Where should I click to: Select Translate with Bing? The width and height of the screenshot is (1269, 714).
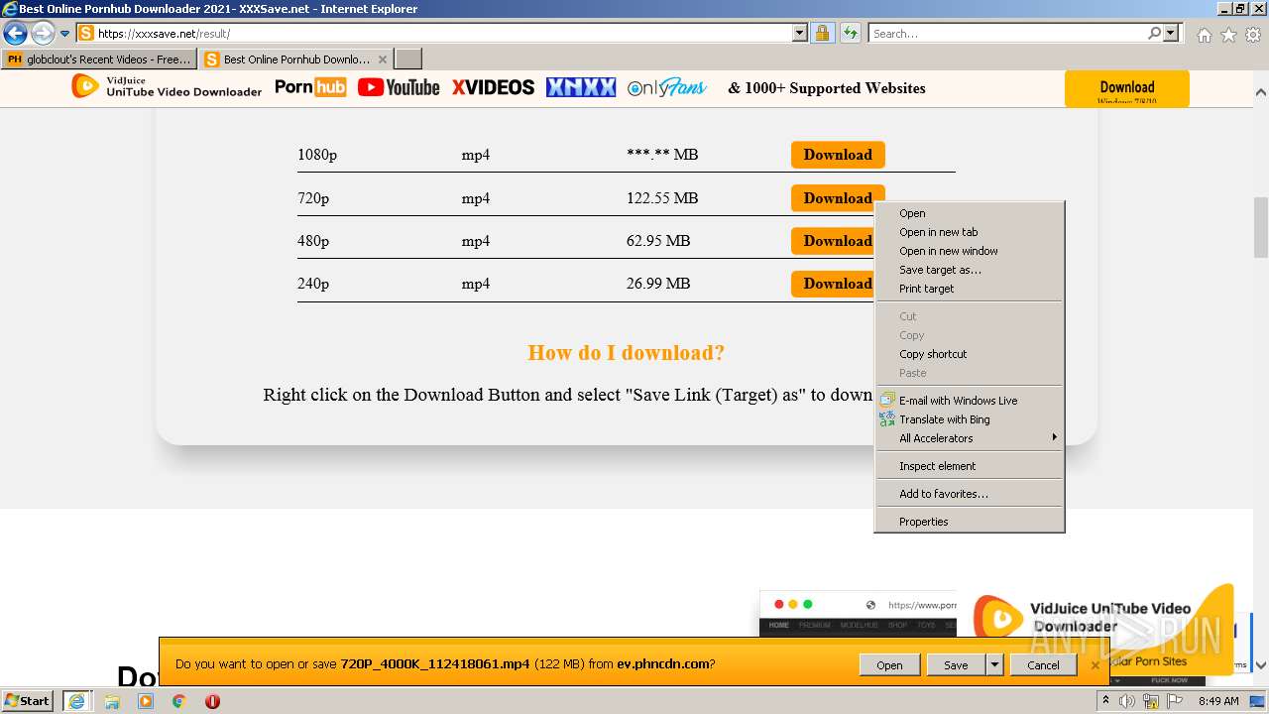969,419
